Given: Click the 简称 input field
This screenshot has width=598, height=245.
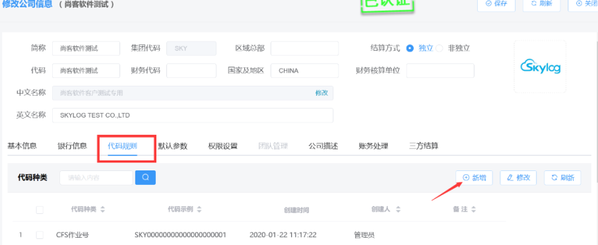Looking at the screenshot, I should [x=86, y=48].
